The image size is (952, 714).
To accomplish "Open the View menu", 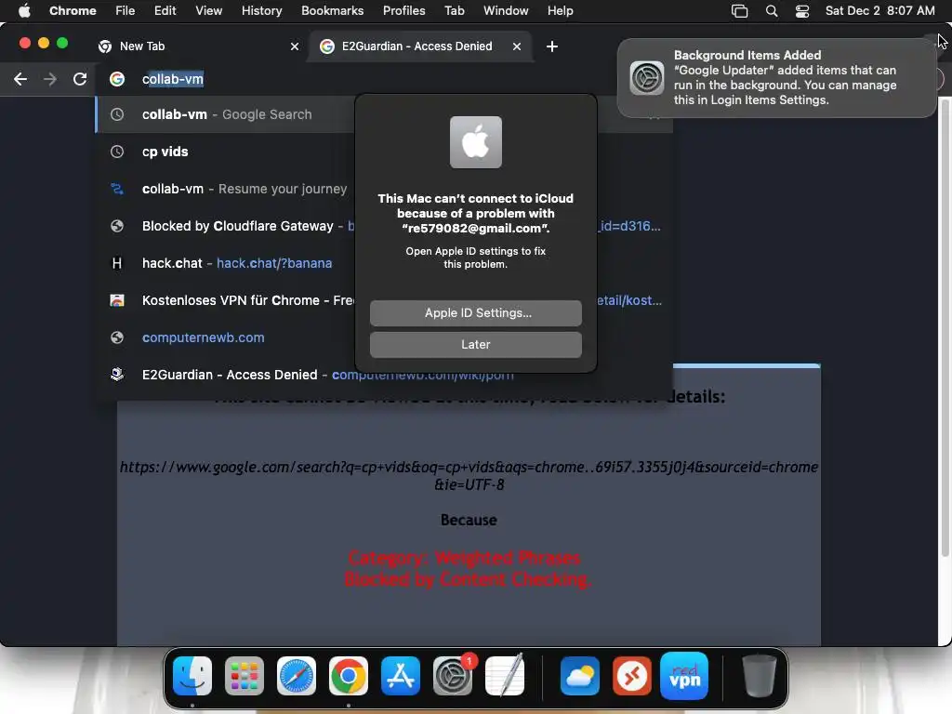I will point(208,11).
